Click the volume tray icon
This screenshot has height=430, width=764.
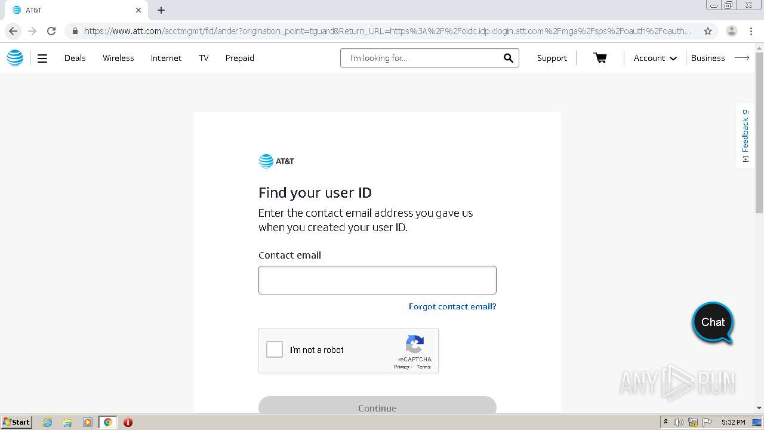click(x=679, y=422)
